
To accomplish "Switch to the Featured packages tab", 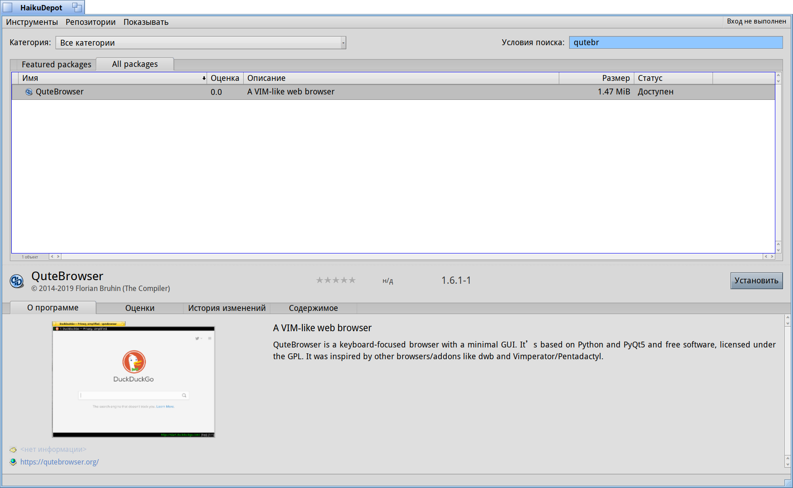I will coord(56,65).
